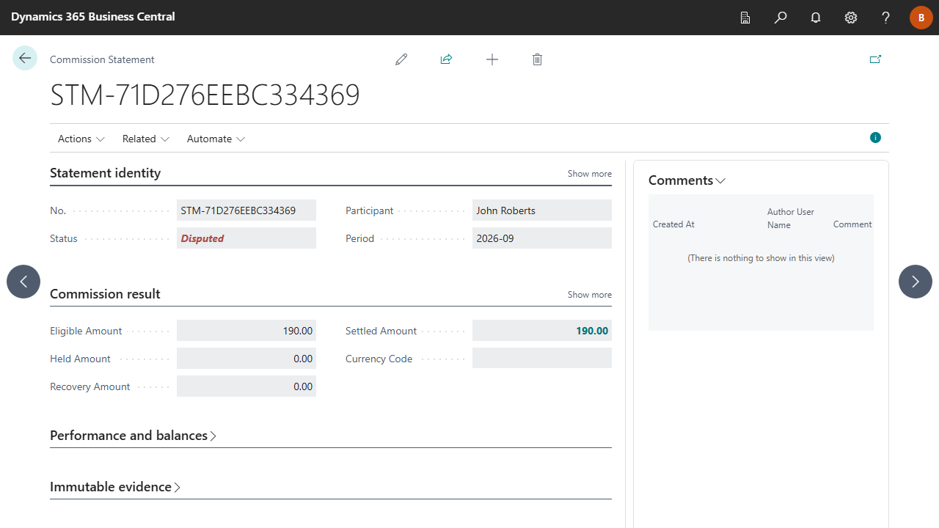Click the Author User Name column header
The width and height of the screenshot is (939, 528).
pyautogui.click(x=791, y=219)
